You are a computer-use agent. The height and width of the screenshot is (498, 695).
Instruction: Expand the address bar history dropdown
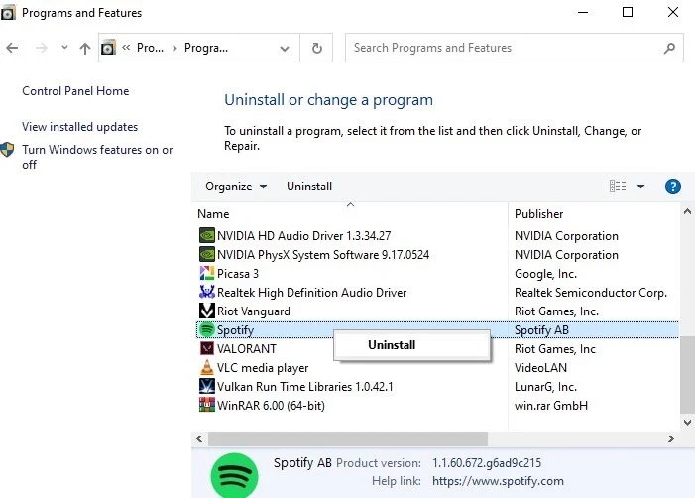tap(285, 48)
